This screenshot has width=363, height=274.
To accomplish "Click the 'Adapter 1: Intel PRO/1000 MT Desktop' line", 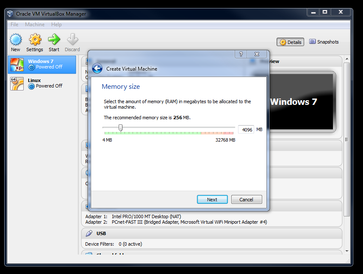I will click(x=133, y=216).
